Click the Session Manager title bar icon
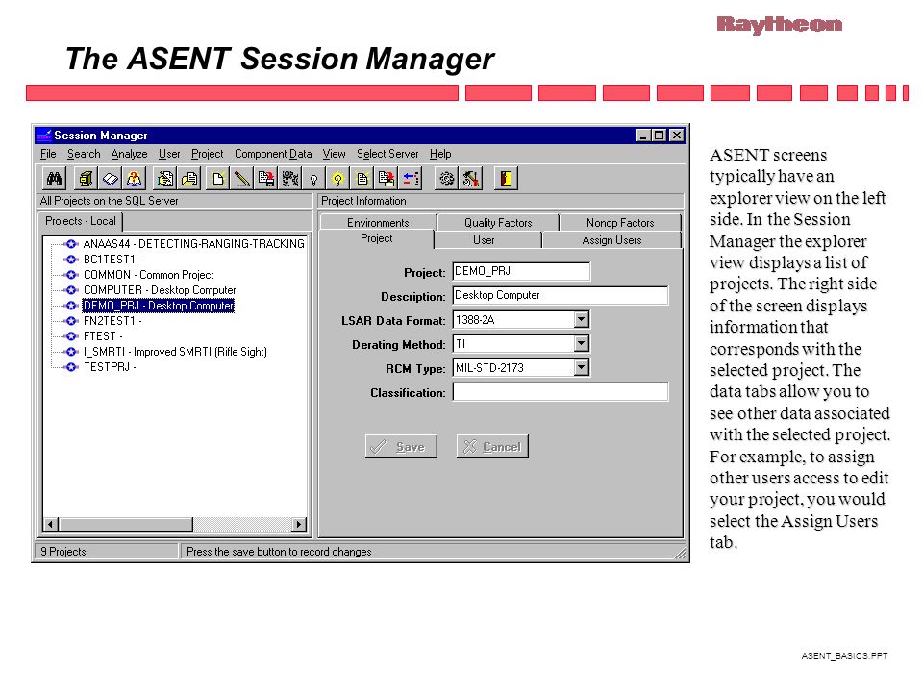This screenshot has height=692, width=923. pos(44,136)
